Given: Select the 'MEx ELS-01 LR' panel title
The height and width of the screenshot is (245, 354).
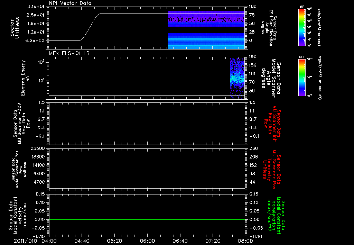Looking at the screenshot, I should [x=69, y=53].
